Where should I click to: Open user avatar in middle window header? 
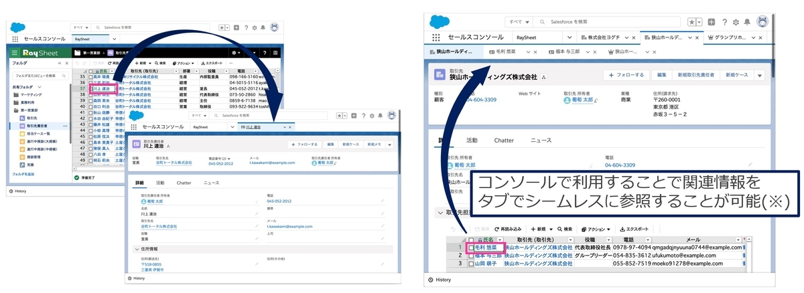click(391, 115)
